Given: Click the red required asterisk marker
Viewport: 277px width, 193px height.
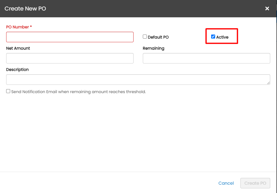Looking at the screenshot, I should pos(31,27).
